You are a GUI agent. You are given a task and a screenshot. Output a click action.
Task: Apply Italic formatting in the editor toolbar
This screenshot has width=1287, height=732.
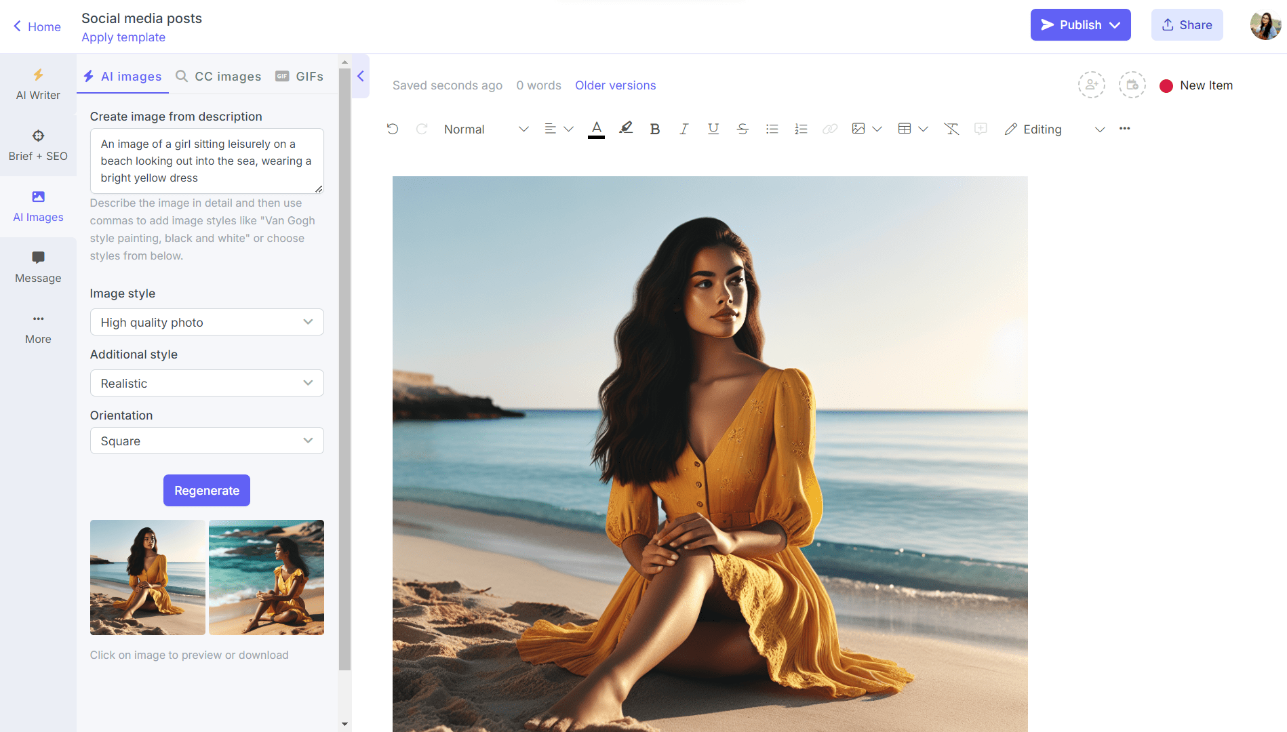click(684, 129)
